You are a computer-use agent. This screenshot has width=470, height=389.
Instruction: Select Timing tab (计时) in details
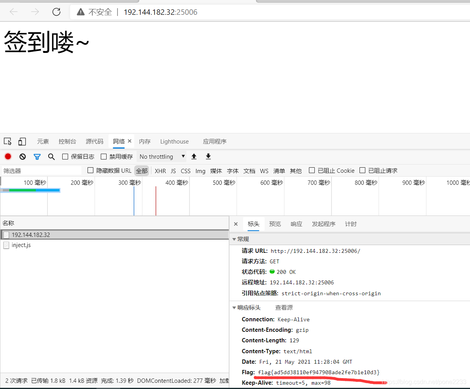351,224
